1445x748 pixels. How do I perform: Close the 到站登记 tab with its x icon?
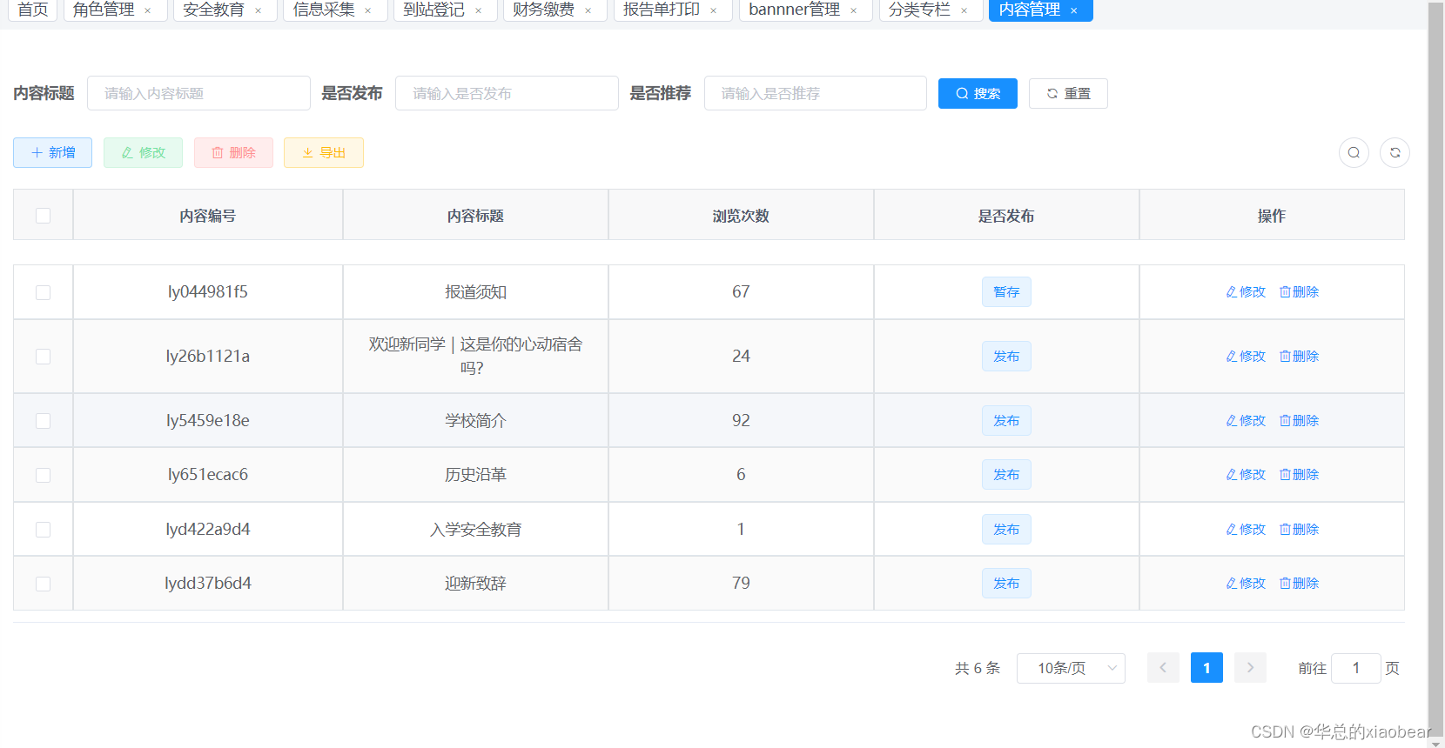coord(479,10)
